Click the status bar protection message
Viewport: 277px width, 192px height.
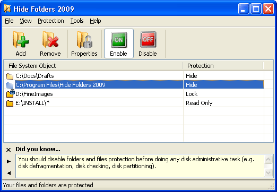pyautogui.click(x=48, y=185)
